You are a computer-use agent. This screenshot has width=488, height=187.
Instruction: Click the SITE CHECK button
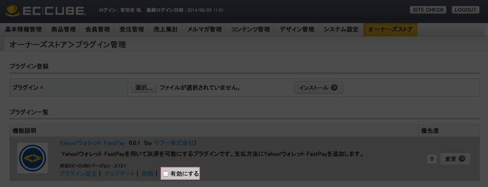[428, 10]
